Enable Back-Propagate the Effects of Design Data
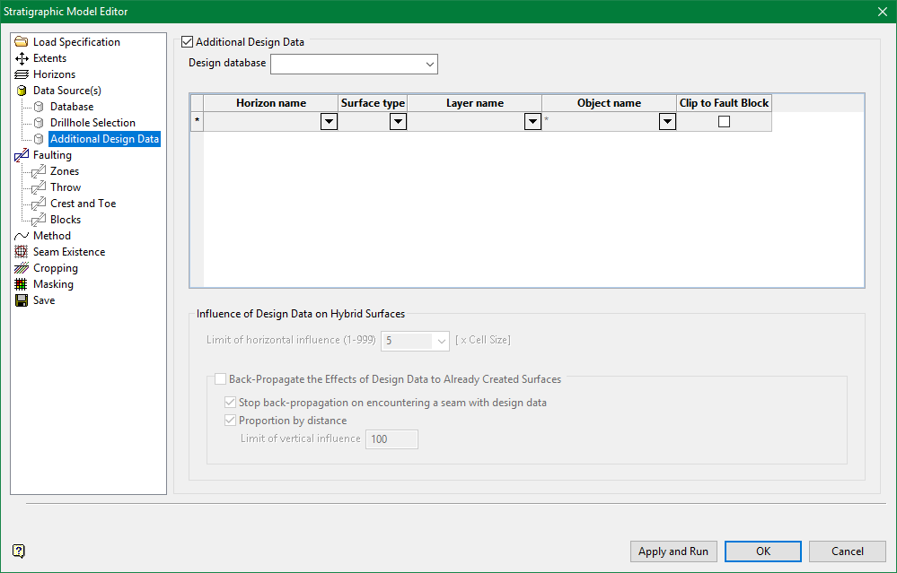The image size is (897, 573). click(221, 379)
